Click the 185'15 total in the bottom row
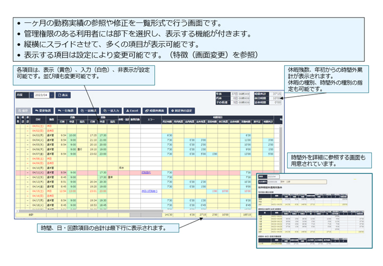 (x=246, y=215)
